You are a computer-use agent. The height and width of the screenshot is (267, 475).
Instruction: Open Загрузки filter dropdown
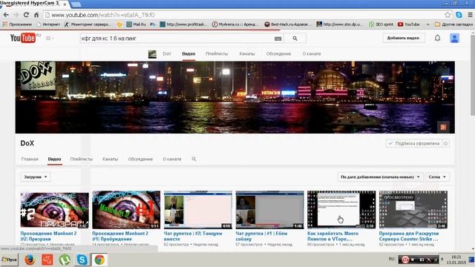tap(36, 177)
